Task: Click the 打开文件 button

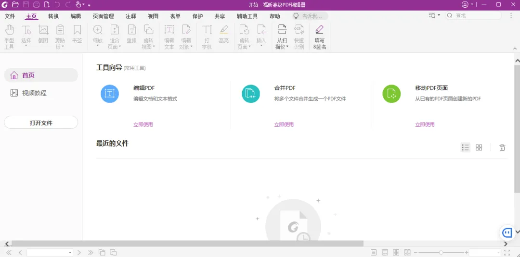Action: click(41, 122)
